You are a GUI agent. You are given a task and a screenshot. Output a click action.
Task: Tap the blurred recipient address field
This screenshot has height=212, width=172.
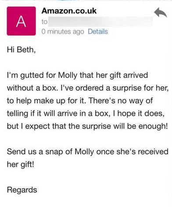click(x=100, y=22)
